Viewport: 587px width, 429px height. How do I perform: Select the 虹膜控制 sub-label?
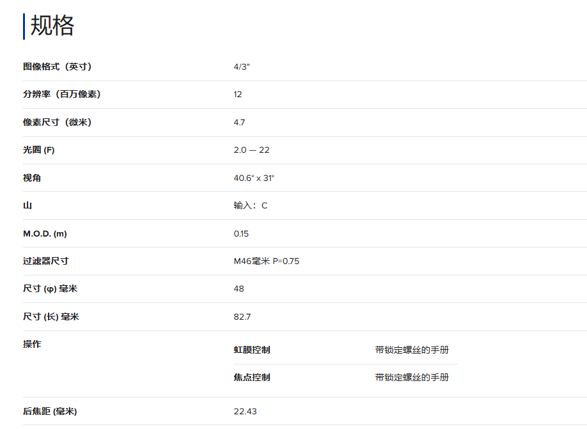pos(252,350)
